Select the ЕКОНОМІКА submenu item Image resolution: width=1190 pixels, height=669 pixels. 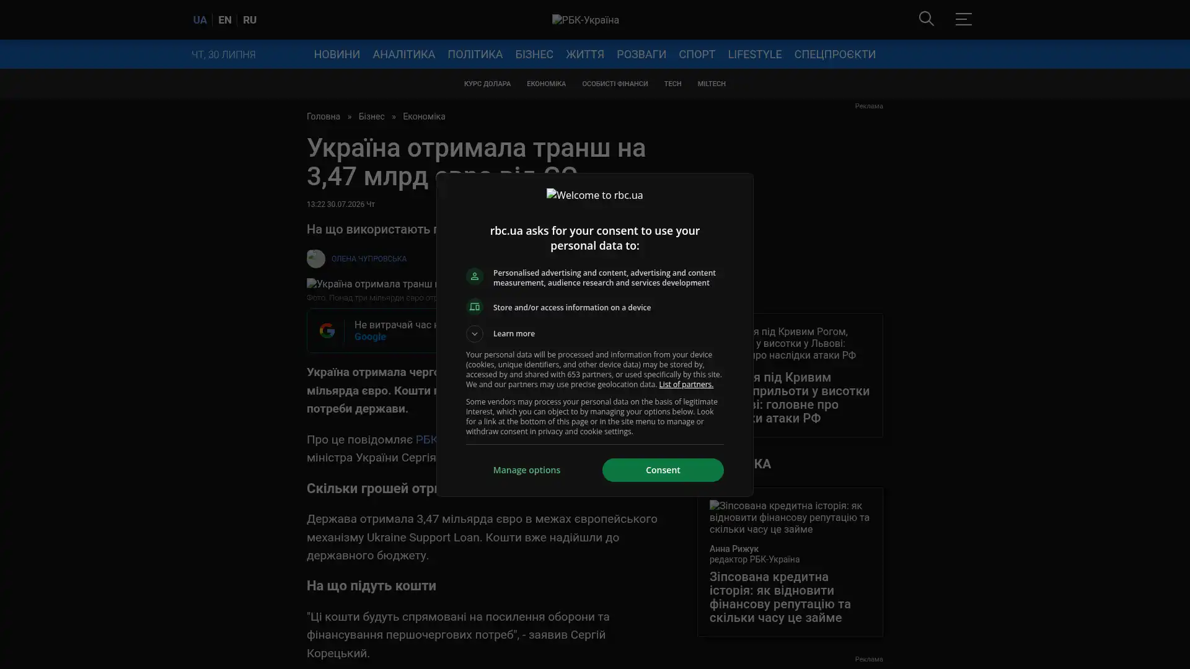point(547,84)
